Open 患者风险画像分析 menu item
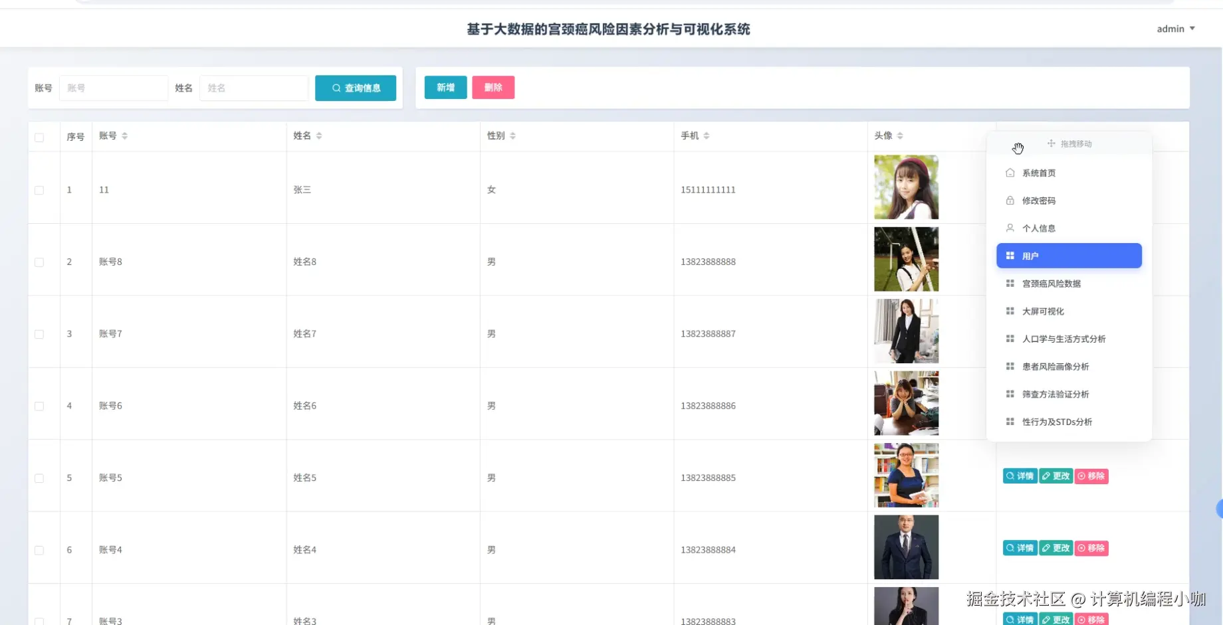1223x625 pixels. tap(1069, 367)
